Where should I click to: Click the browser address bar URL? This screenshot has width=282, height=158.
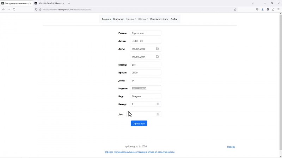click(67, 9)
